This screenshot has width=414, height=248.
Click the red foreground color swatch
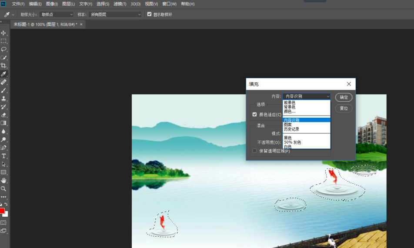pos(2,211)
